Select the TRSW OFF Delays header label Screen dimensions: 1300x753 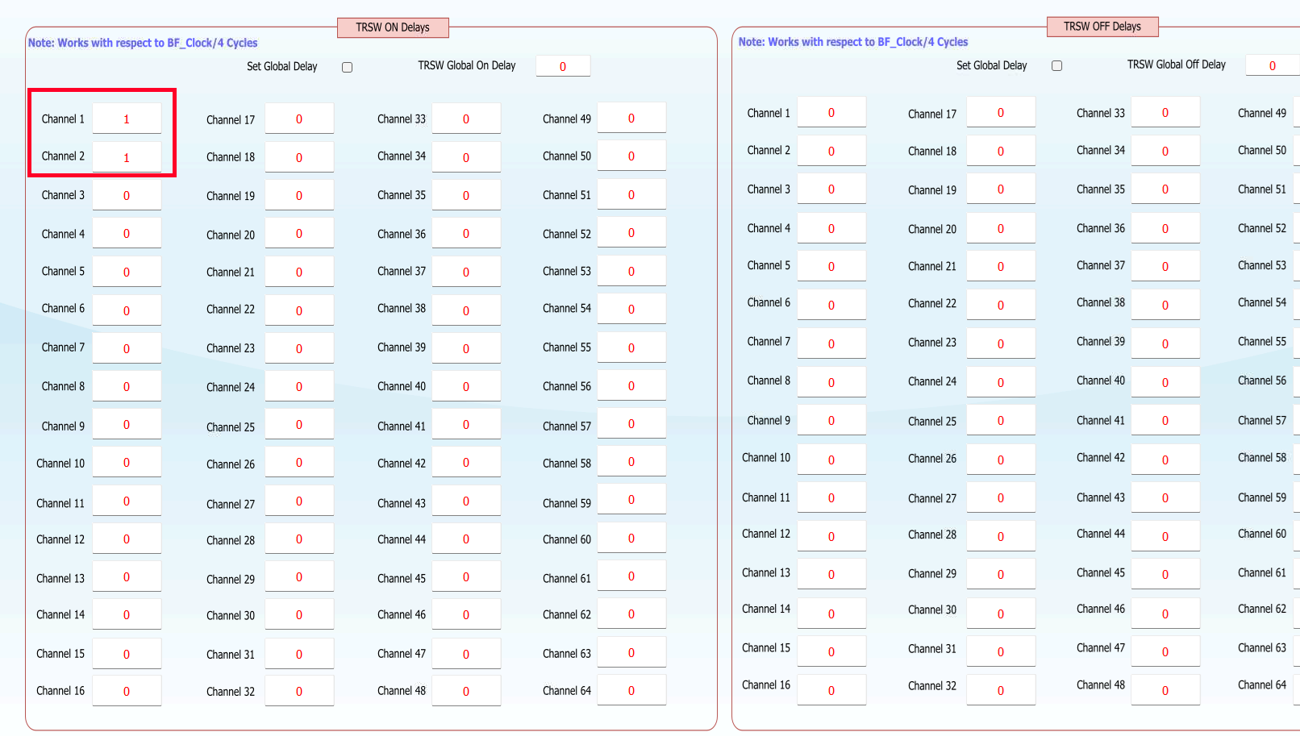click(x=1102, y=27)
